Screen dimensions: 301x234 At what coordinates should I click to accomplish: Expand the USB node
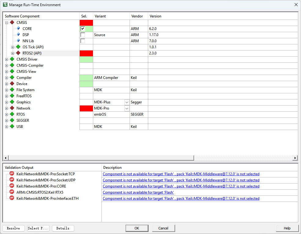click(x=6, y=127)
